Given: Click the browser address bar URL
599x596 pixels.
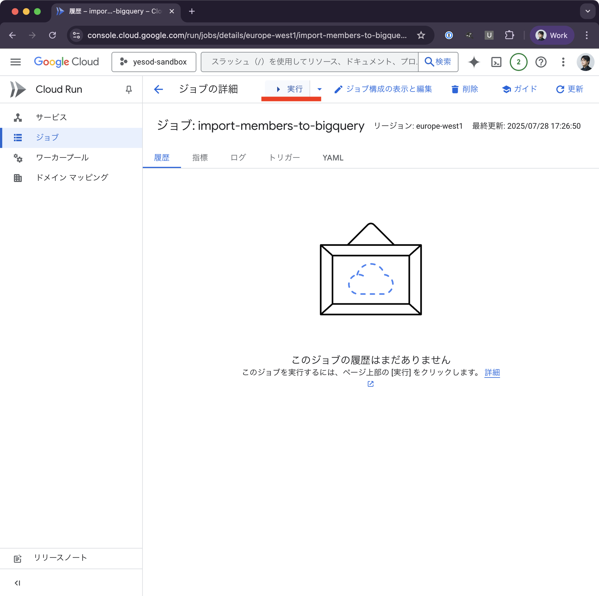Looking at the screenshot, I should [247, 35].
